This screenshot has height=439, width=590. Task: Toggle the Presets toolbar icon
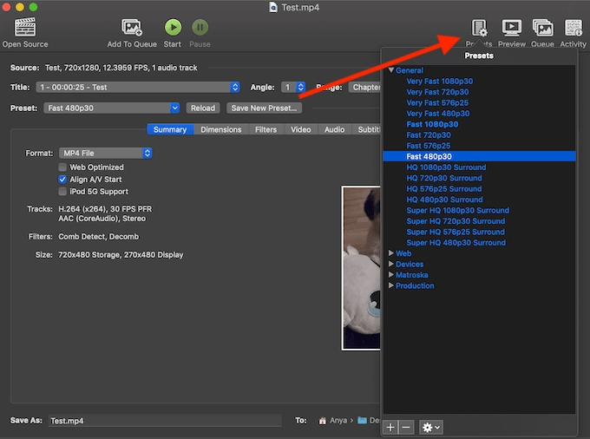coord(479,29)
